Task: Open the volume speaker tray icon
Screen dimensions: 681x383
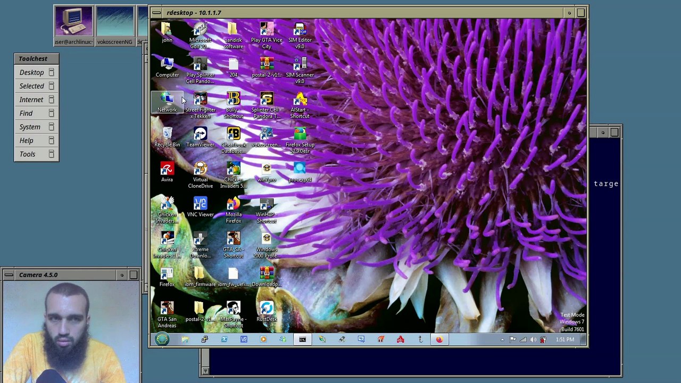Action: click(533, 339)
